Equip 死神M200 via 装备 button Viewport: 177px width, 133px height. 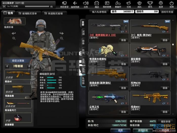165,88
